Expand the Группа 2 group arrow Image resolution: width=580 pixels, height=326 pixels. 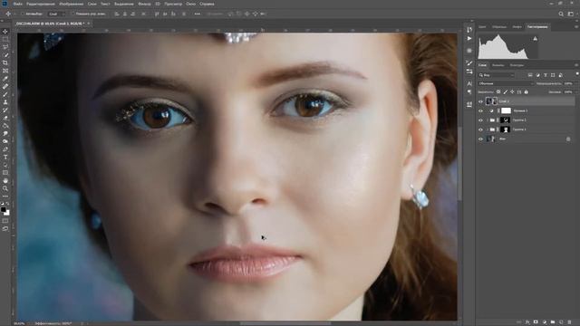488,120
